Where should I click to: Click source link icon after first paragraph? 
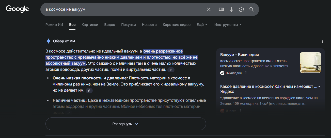tap(171, 70)
